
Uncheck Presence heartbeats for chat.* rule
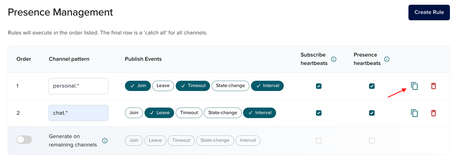pyautogui.click(x=372, y=113)
